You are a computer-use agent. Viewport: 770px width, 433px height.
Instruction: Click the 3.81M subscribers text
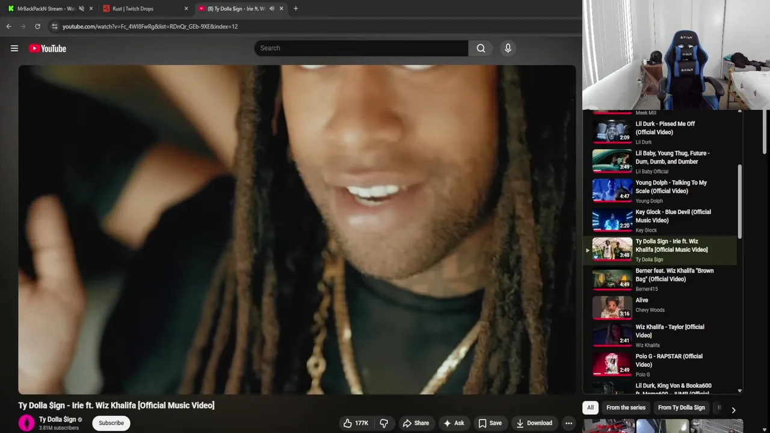[59, 428]
